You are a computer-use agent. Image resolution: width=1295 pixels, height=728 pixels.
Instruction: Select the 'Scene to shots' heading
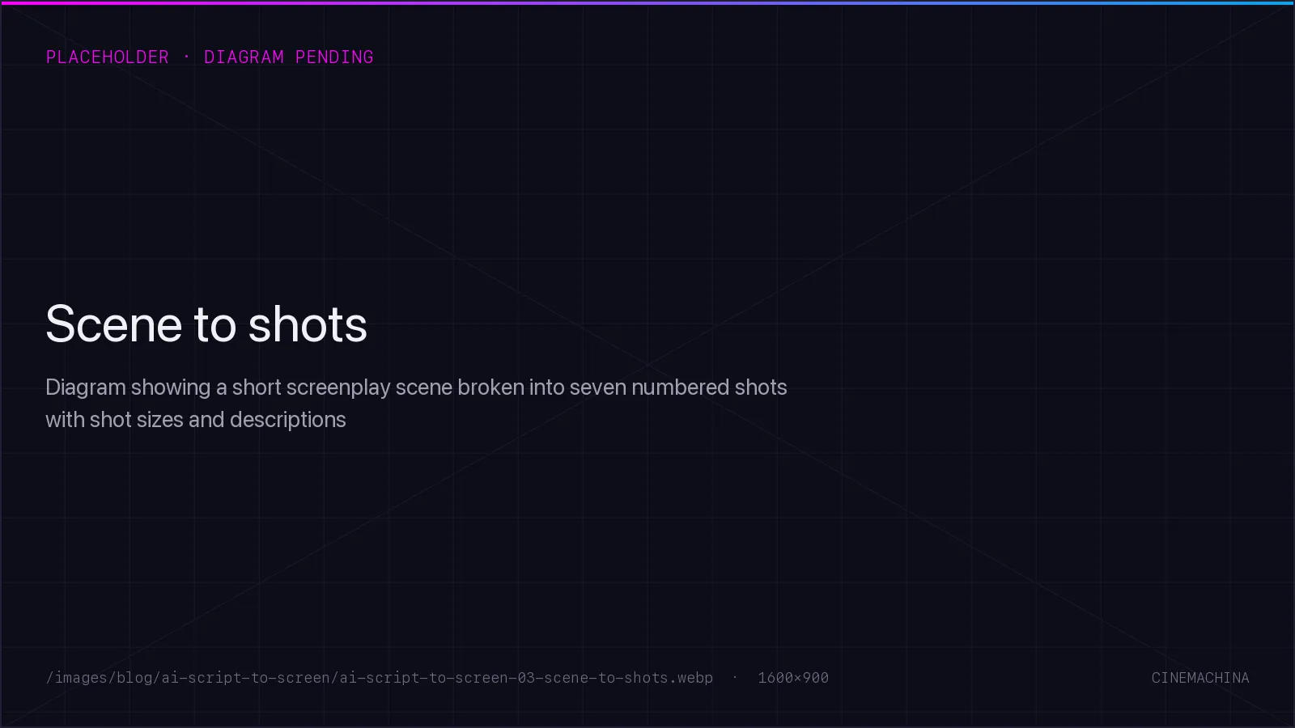[x=206, y=324]
